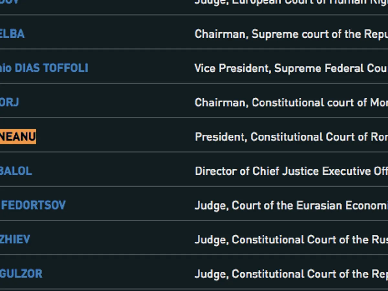
Task: Select the BALOL name link
Action: 16,171
